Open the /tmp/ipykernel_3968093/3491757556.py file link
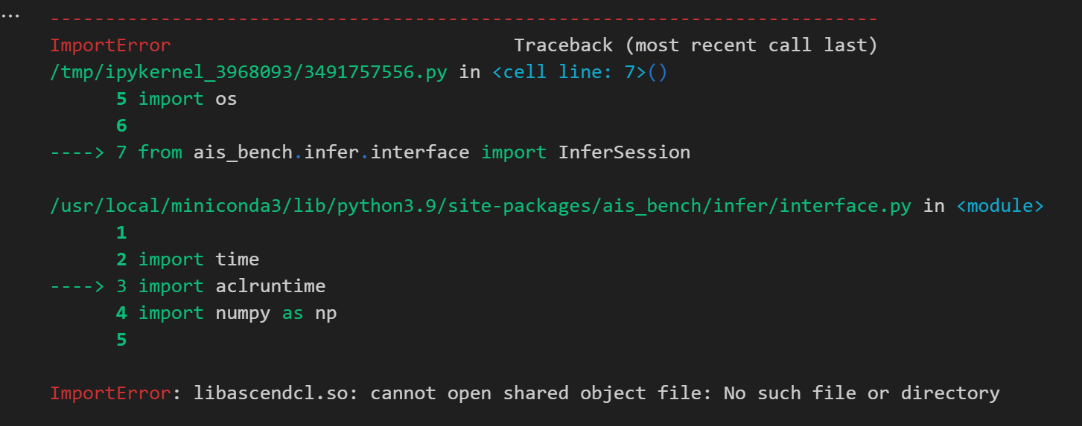The image size is (1082, 426). 248,72
